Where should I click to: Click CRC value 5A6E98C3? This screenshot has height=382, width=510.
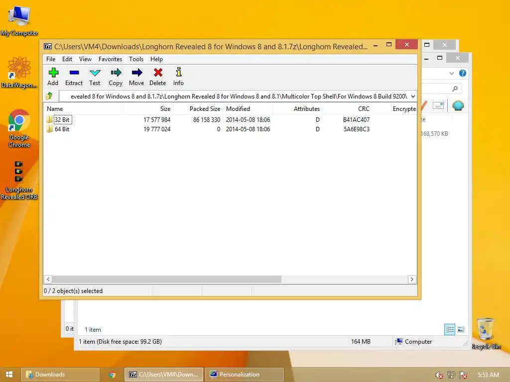(x=357, y=129)
